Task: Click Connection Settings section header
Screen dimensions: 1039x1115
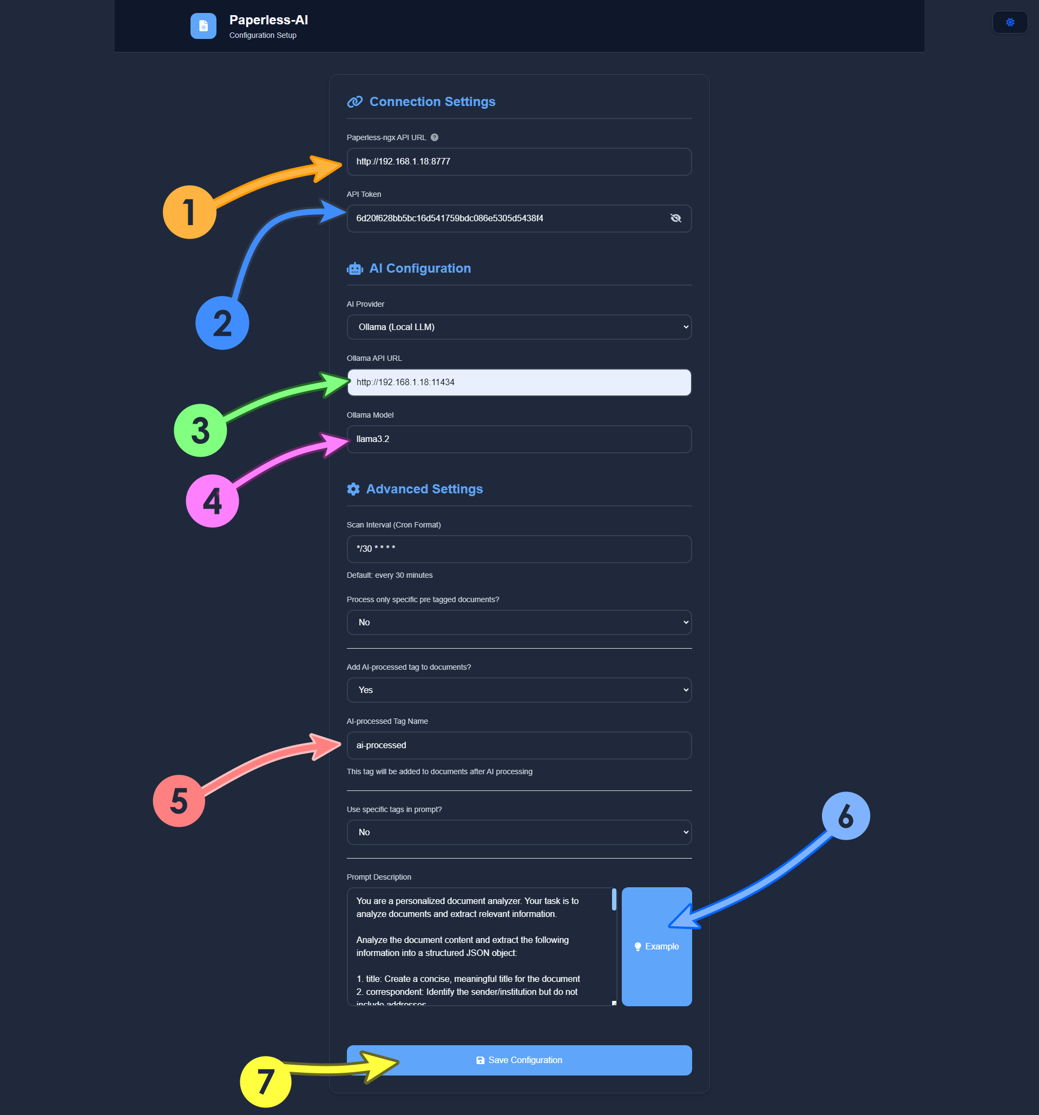Action: coord(432,102)
